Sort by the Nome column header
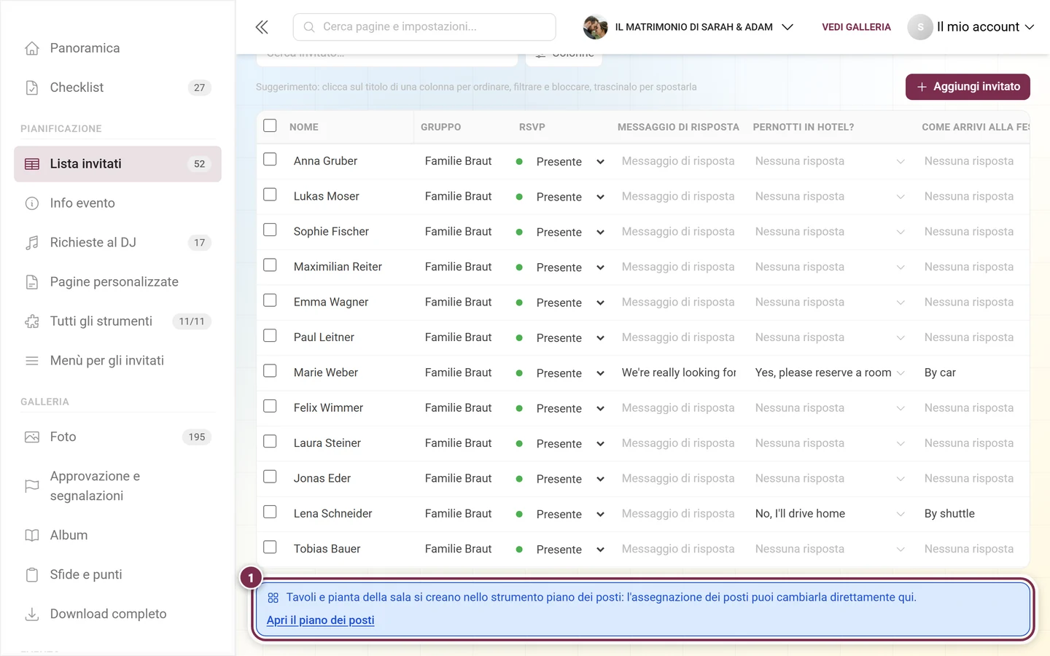Viewport: 1050px width, 656px height. [x=304, y=127]
